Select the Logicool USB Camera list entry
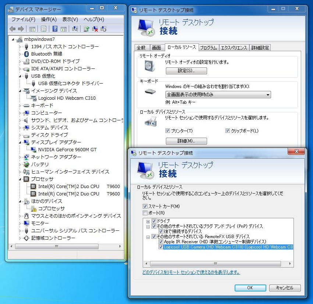The image size is (313, 304). point(228,247)
